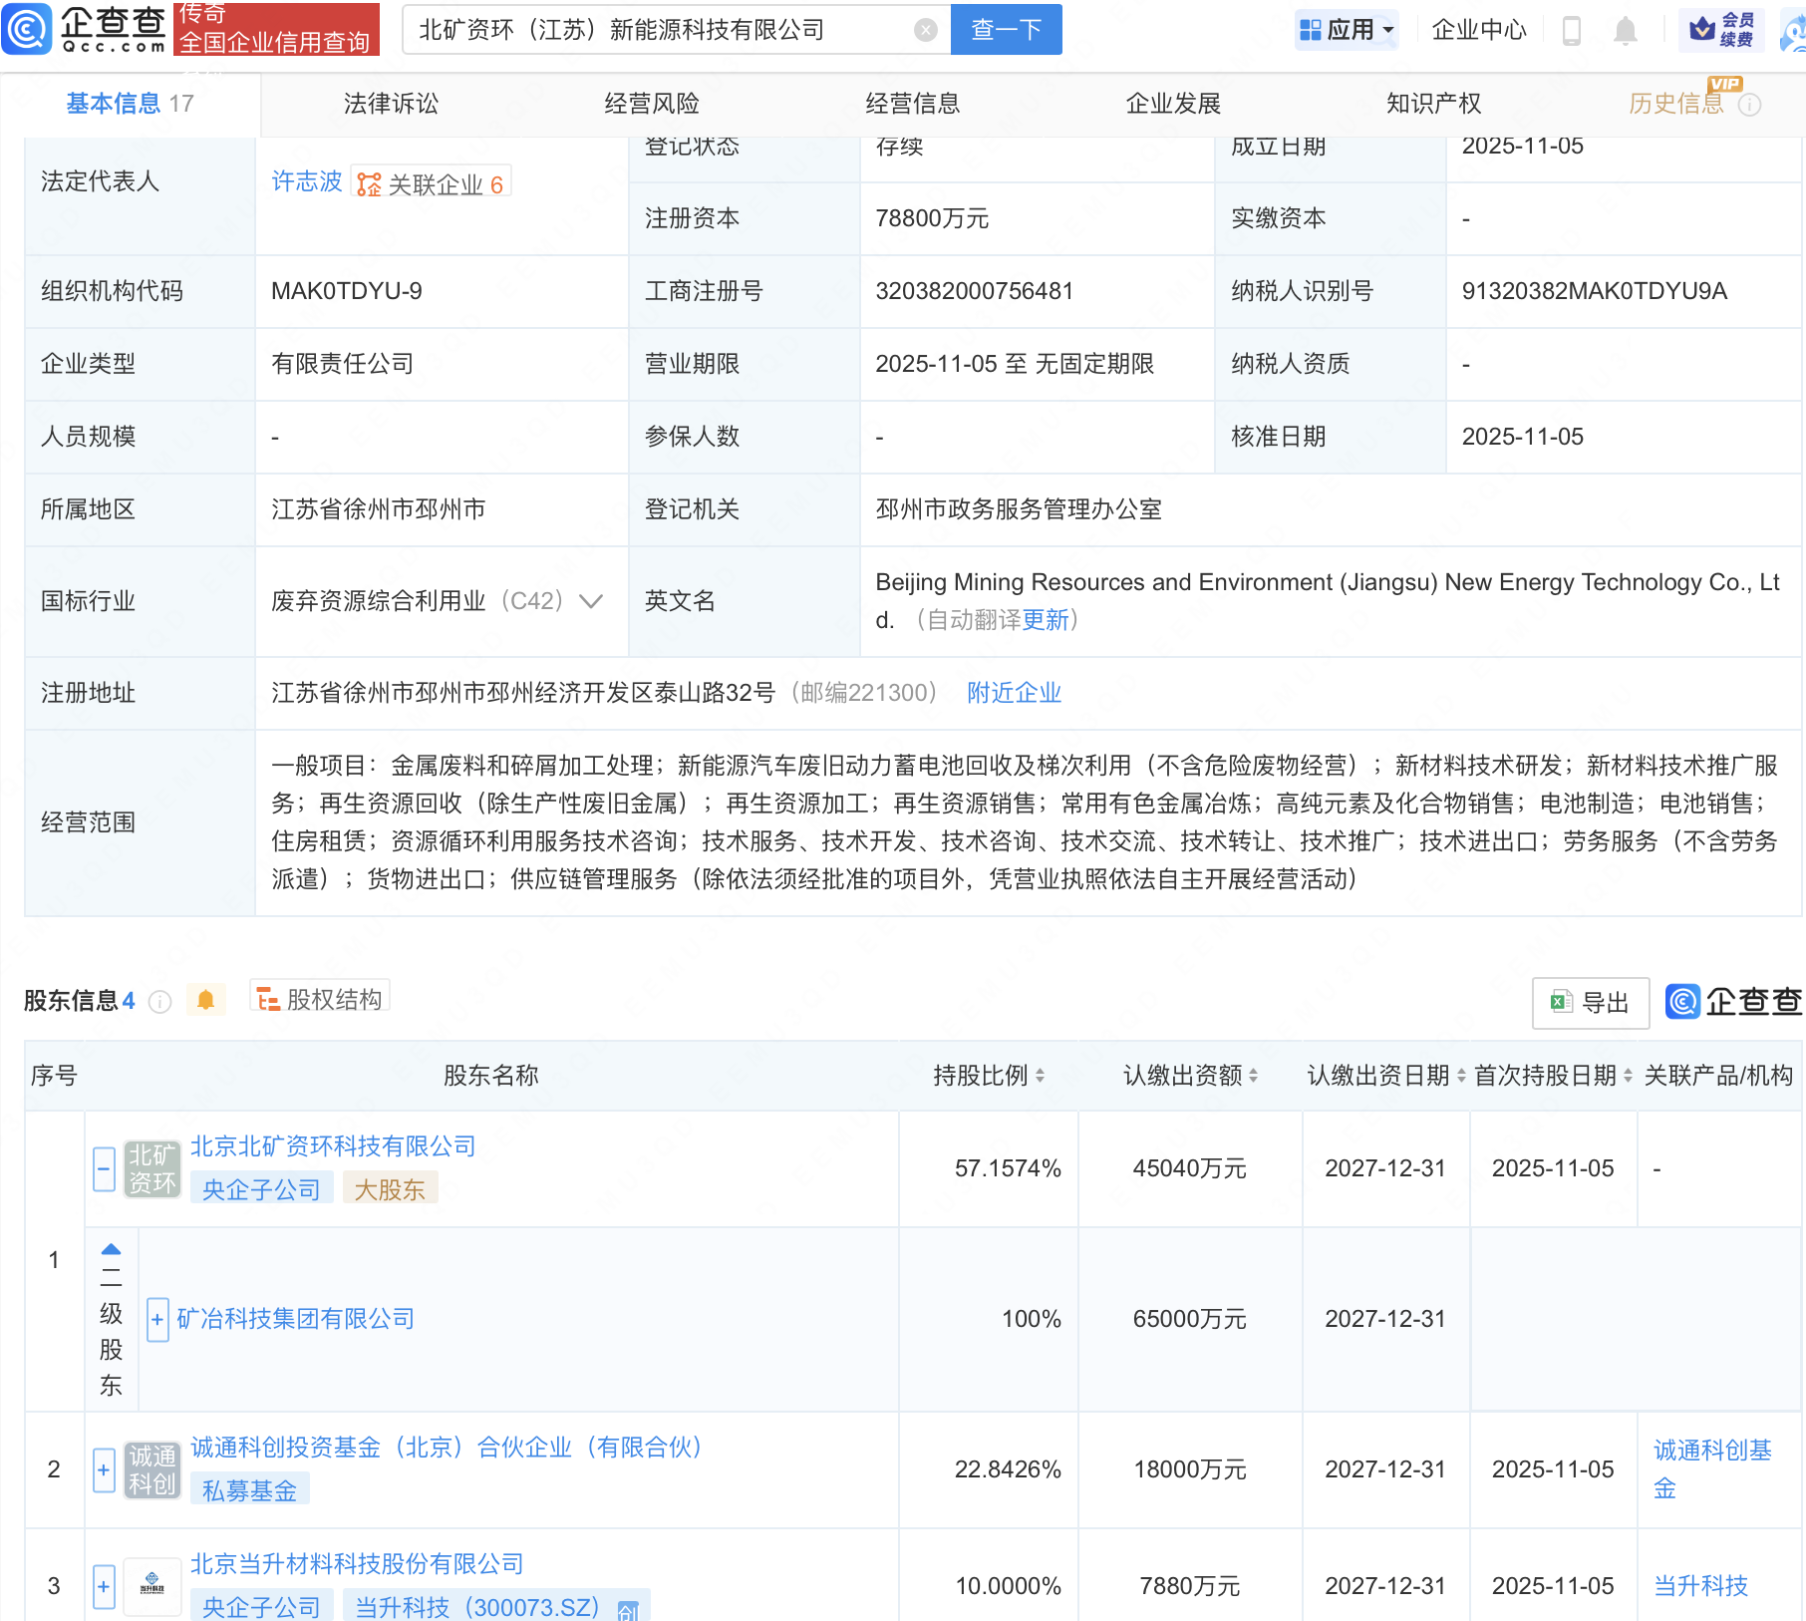Viewport: 1806px width, 1621px height.
Task: Click the shareholder info alert bell
Action: pos(205,1000)
